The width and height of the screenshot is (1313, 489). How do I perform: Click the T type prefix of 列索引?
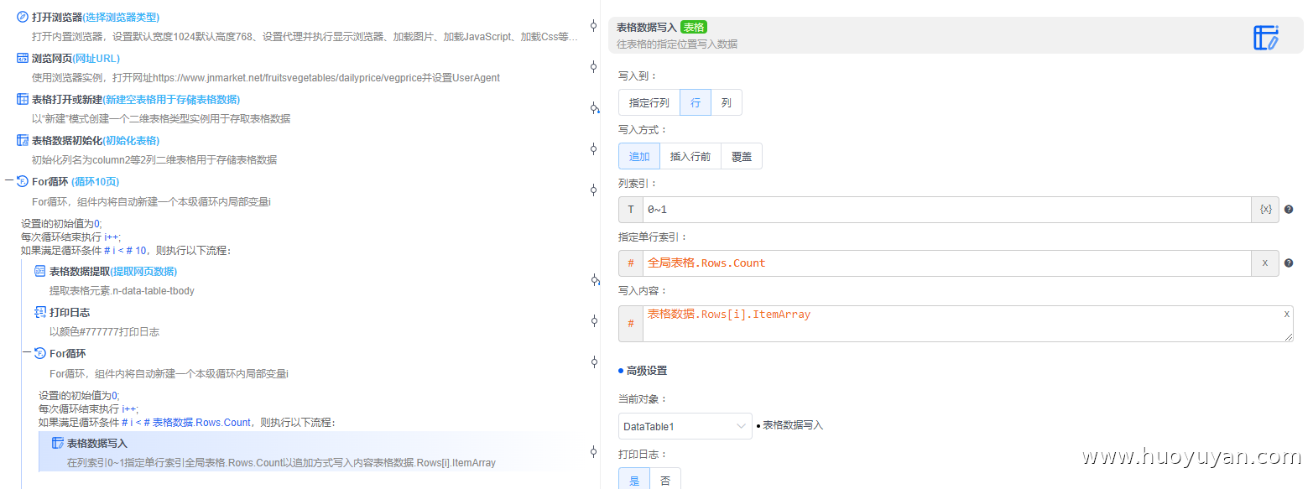click(x=631, y=210)
